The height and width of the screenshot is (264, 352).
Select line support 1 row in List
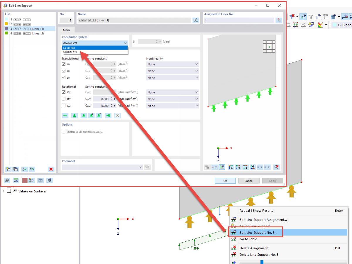click(30, 20)
